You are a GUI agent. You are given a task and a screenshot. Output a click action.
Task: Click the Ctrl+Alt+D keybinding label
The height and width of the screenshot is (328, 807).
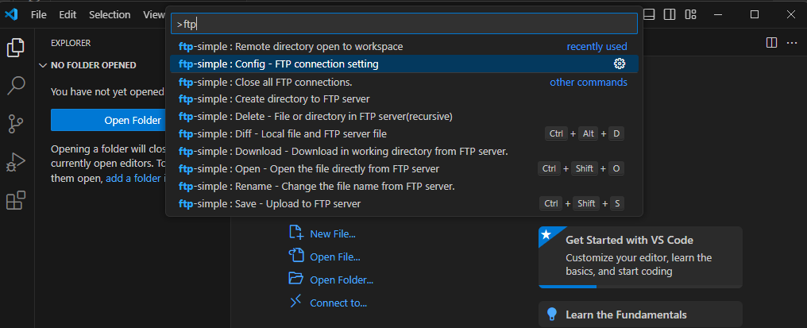(x=585, y=134)
